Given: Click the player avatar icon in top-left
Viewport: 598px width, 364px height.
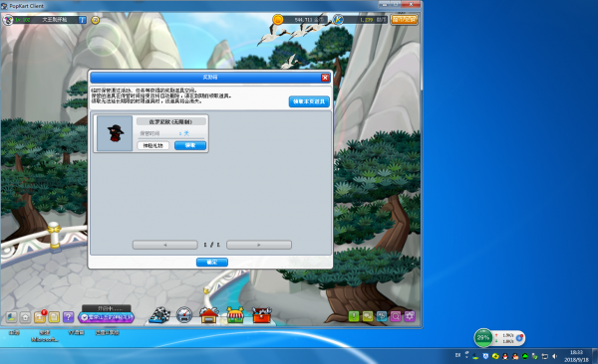Looking at the screenshot, I should coord(8,20).
